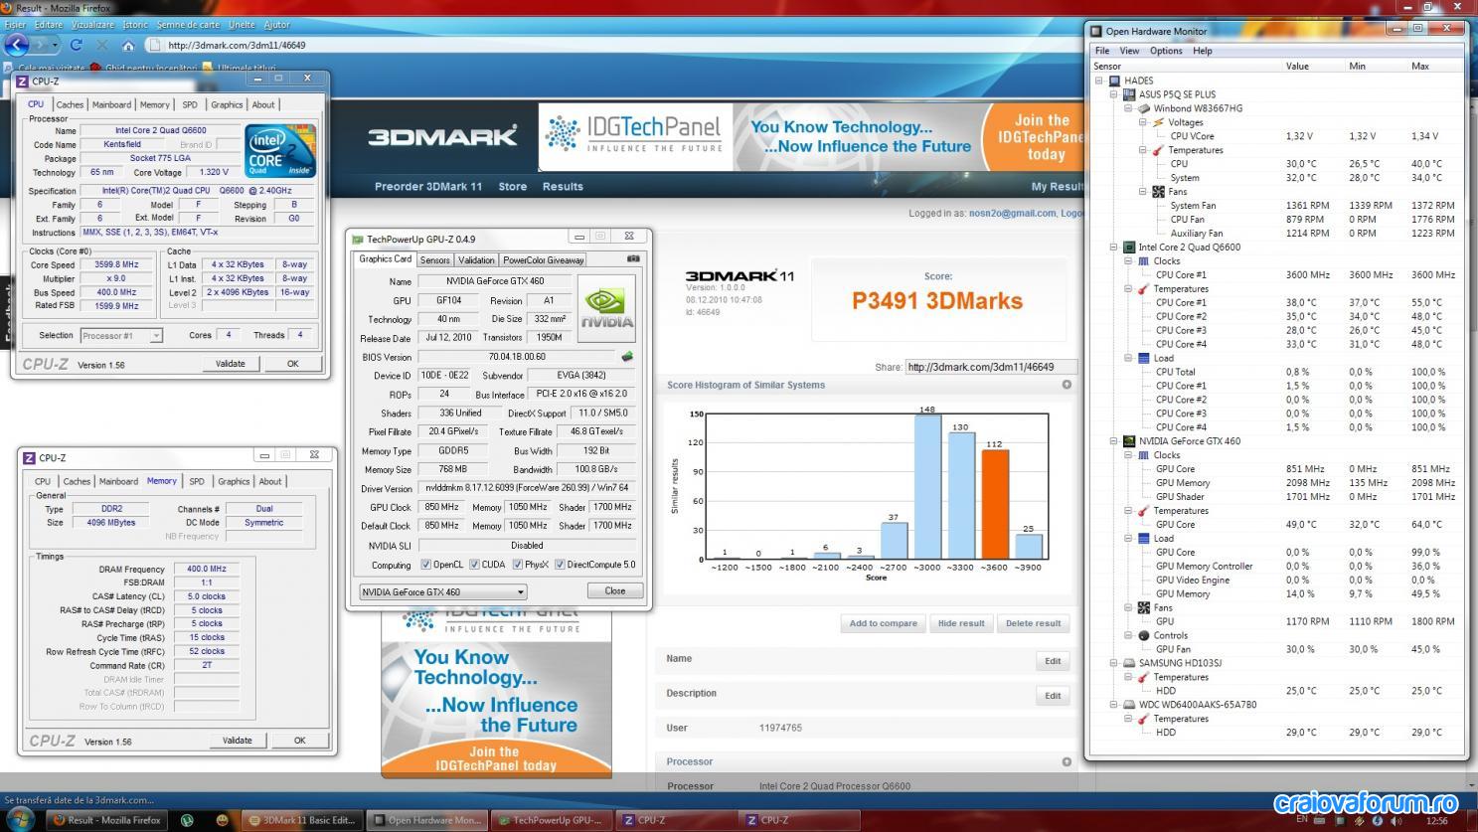Open the View menu in Open Hardware Monitor
This screenshot has height=832, width=1478.
tap(1129, 51)
